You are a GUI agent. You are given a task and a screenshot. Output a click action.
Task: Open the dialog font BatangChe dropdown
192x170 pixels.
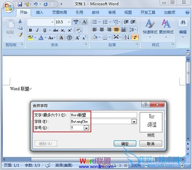(x=134, y=122)
